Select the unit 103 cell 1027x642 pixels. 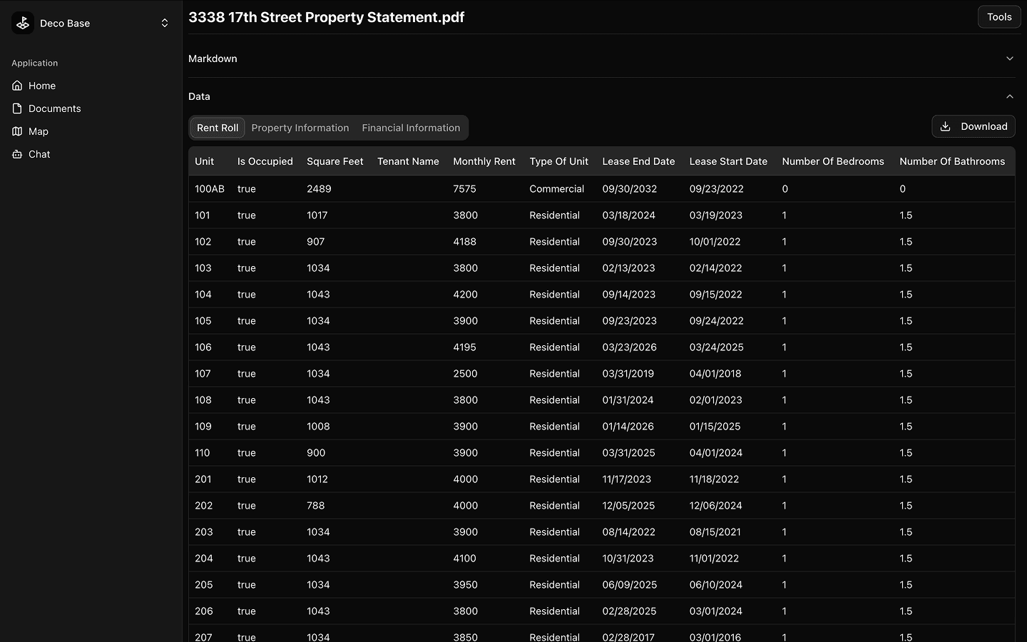203,268
